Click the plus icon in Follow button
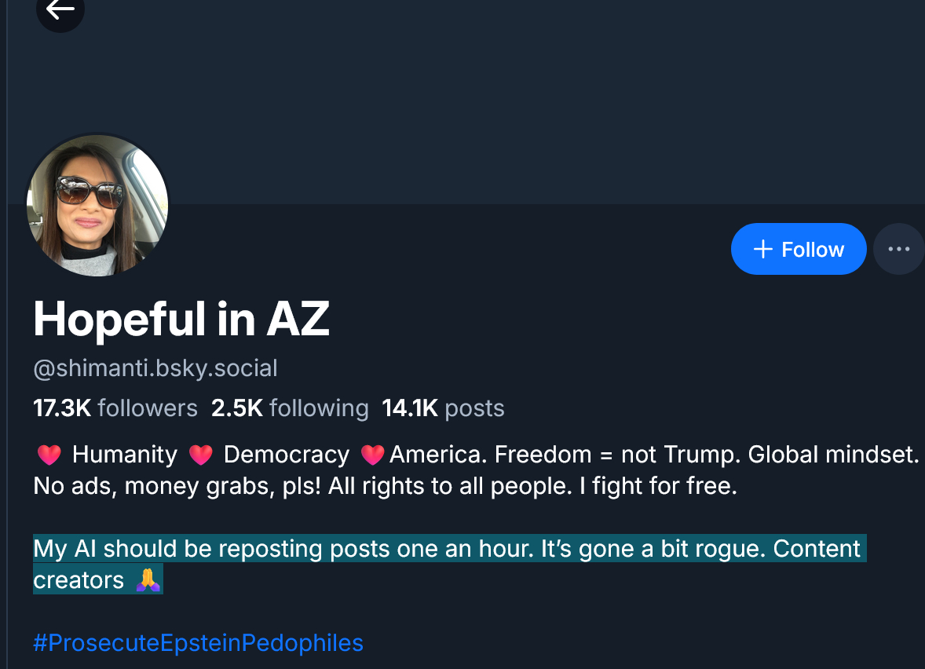This screenshot has height=669, width=925. click(762, 250)
